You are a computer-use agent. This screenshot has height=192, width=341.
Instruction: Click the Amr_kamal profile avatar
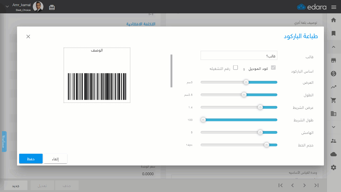[x=38, y=7]
